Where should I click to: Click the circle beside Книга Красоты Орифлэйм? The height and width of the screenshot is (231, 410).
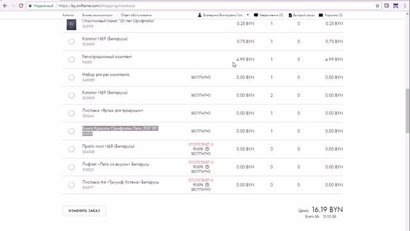[x=71, y=131]
